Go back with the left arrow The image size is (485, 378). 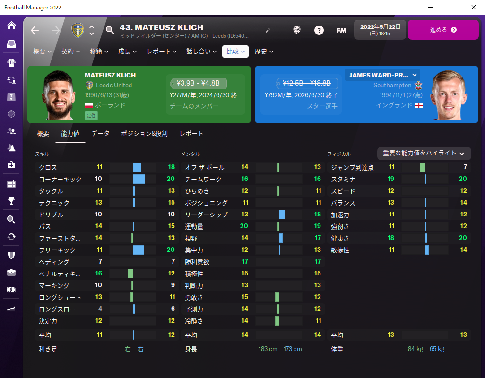pyautogui.click(x=35, y=30)
